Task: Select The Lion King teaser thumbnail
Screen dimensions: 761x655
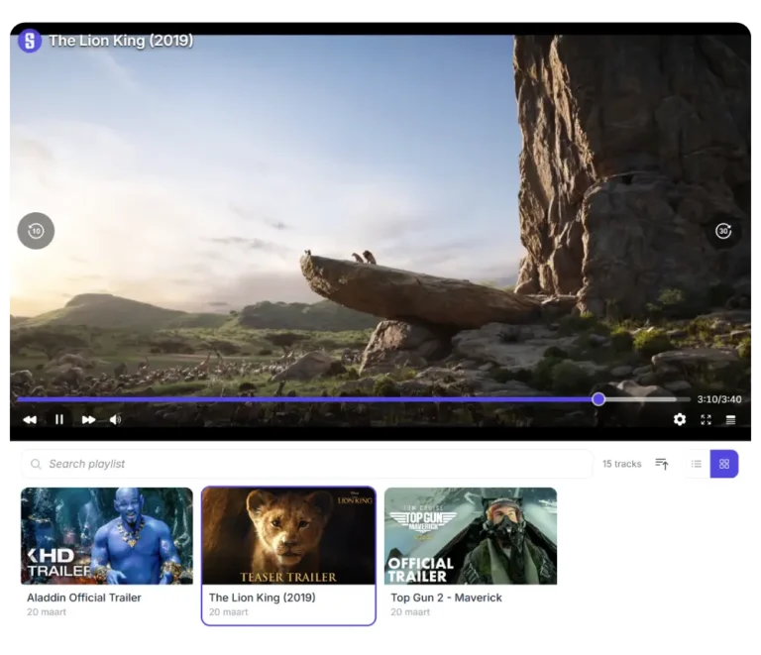Action: (288, 536)
